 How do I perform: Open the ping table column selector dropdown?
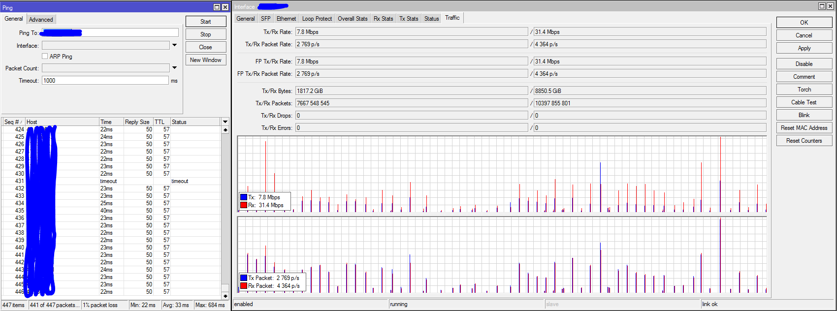click(x=225, y=122)
